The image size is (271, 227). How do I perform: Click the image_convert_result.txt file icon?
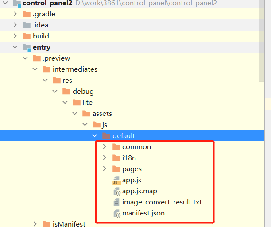click(117, 202)
